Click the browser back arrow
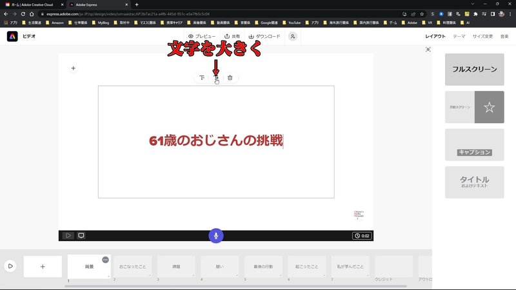 tap(6, 14)
